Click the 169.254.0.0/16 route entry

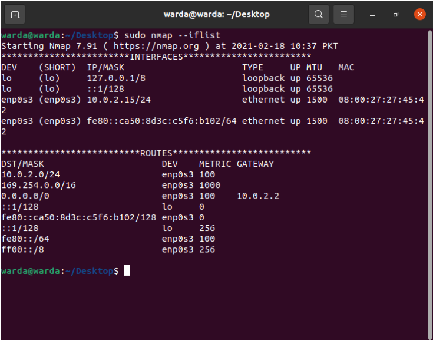coord(38,186)
